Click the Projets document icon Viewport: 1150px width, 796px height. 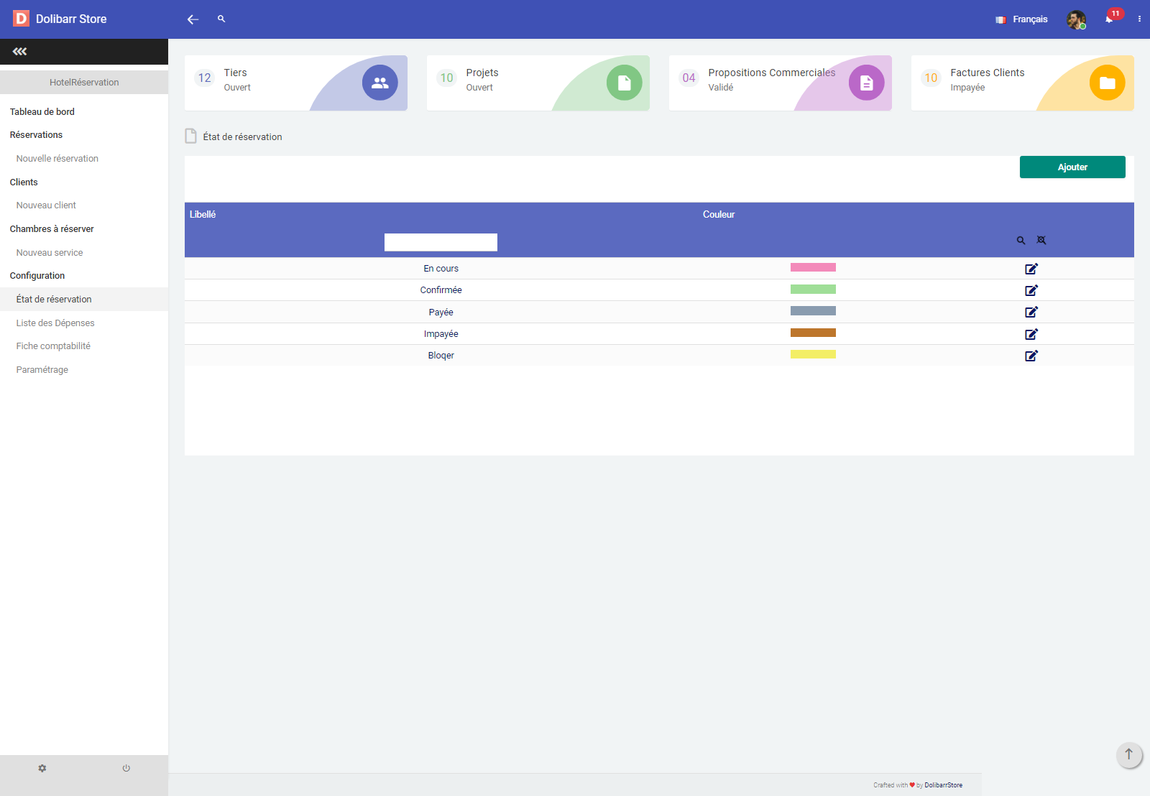pyautogui.click(x=625, y=83)
